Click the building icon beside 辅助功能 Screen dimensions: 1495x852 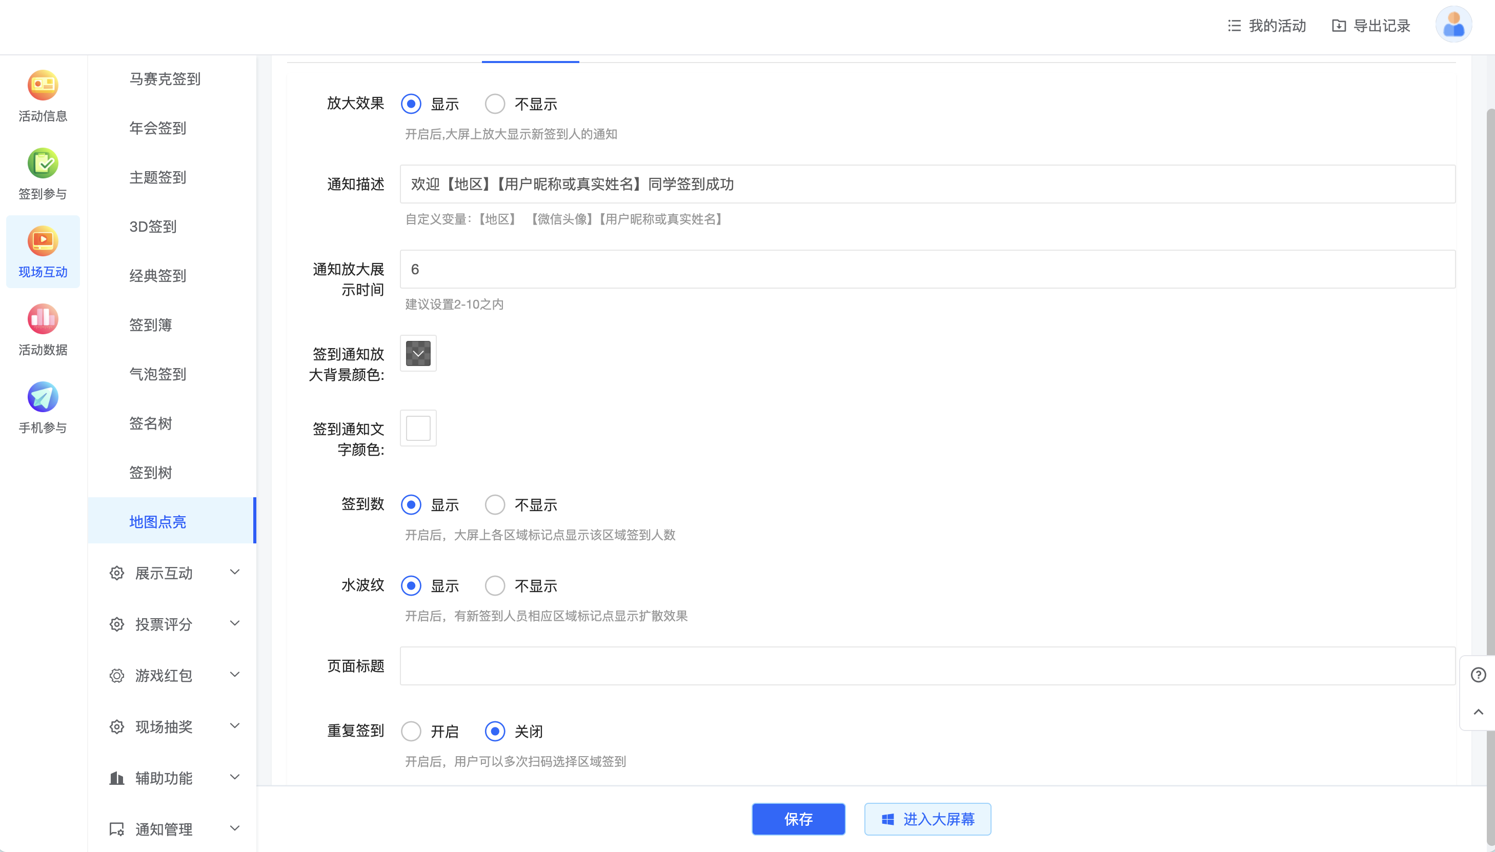116,778
